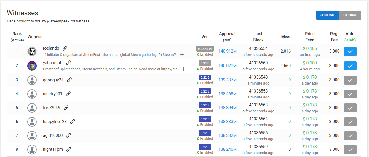Toggle the vote checkmark for yabapmatt
Screen dimensions: 369x157
[x=350, y=66]
